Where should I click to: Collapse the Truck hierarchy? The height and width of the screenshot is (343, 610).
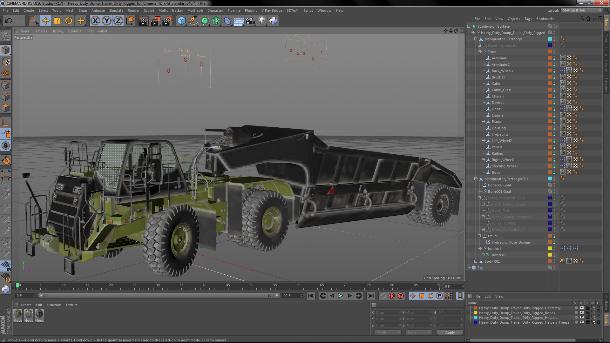(479, 52)
